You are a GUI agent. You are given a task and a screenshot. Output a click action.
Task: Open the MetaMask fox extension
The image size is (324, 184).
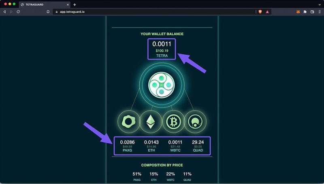click(x=298, y=12)
